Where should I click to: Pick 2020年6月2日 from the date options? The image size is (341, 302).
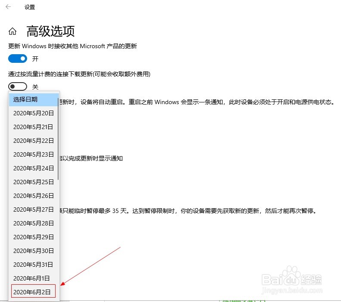(34, 292)
